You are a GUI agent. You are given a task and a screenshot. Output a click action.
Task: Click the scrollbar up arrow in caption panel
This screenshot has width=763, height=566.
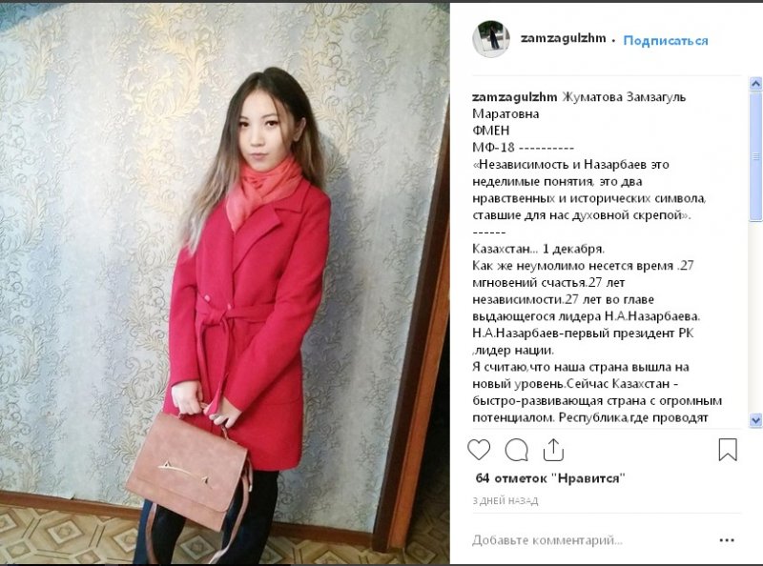tap(755, 84)
